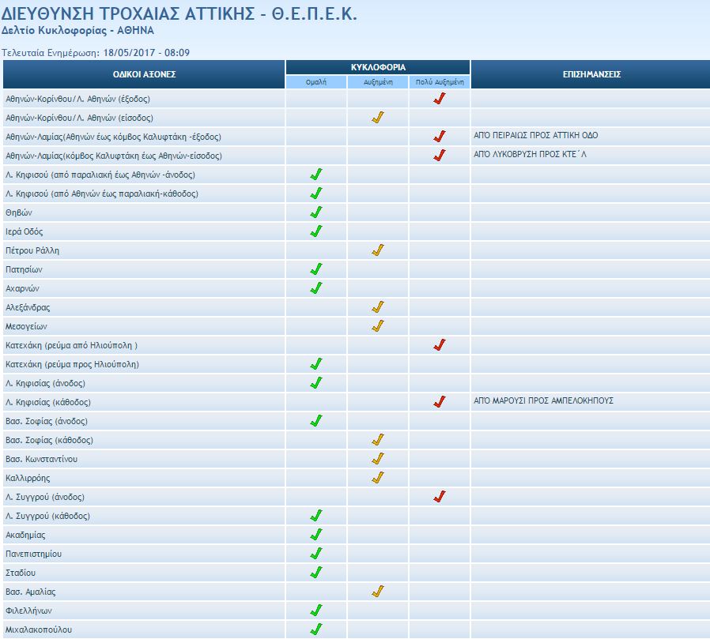Click red checkmark for Λ. Κηφισίας (κάθοδος)
Screen dimensions: 710x639
coord(440,402)
